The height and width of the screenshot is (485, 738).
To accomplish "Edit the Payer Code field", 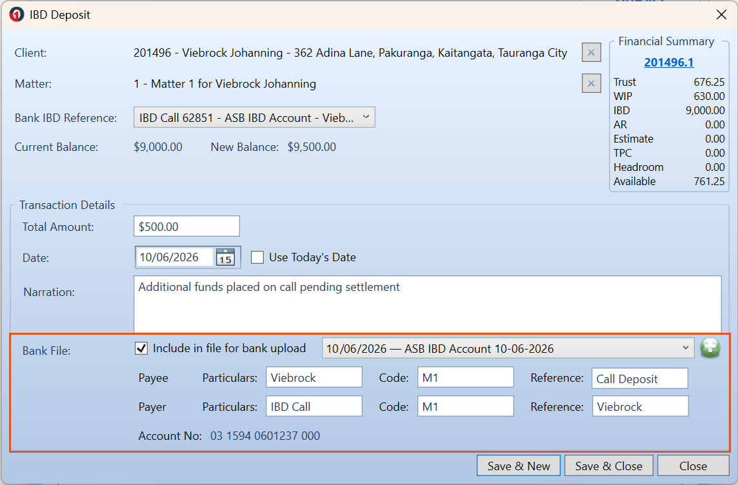I will [466, 406].
